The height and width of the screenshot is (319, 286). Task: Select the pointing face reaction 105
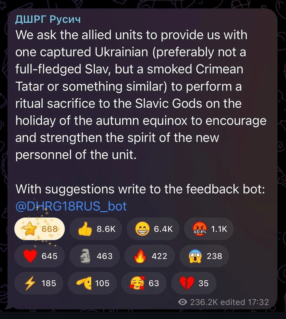tap(92, 283)
